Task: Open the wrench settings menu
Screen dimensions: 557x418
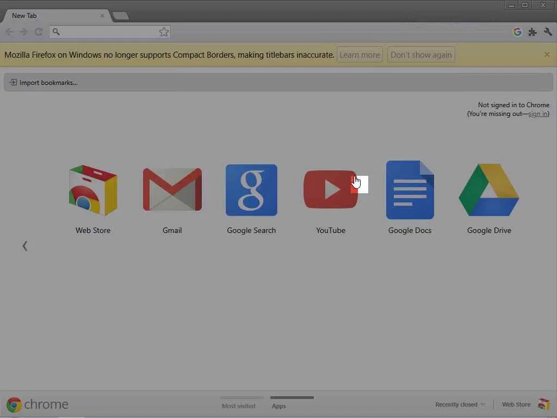Action: coord(548,32)
